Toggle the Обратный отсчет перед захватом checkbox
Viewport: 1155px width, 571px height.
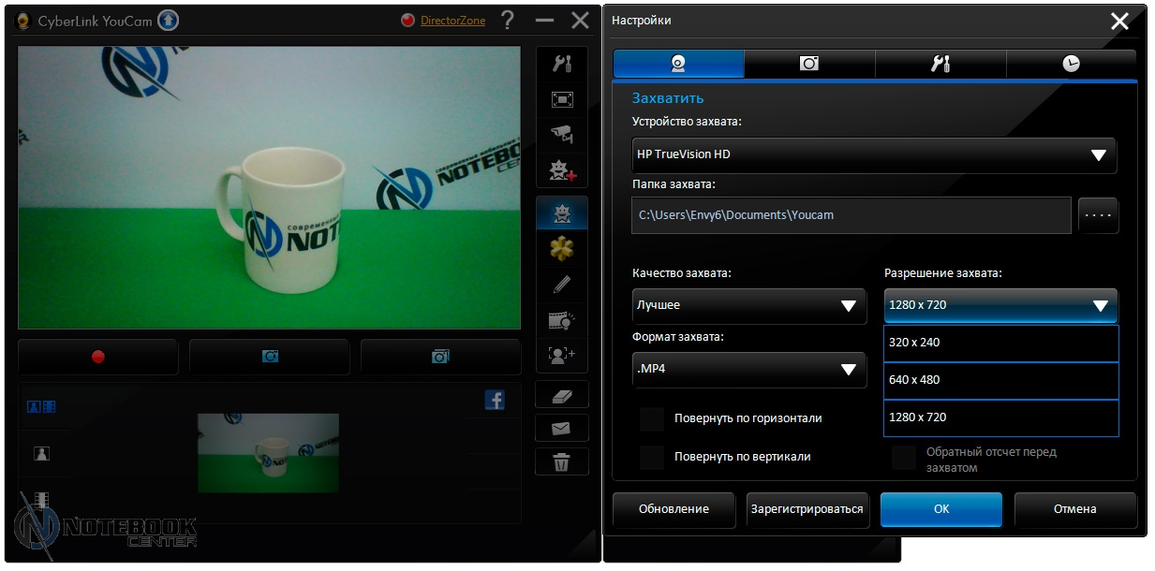click(x=904, y=458)
